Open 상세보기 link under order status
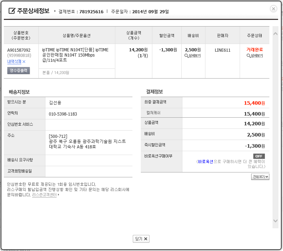The width and height of the screenshot is (283, 251). [257, 56]
